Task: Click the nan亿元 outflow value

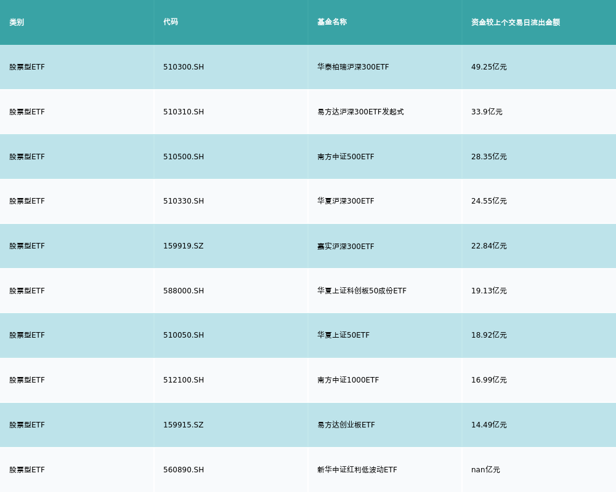Action: [x=485, y=470]
